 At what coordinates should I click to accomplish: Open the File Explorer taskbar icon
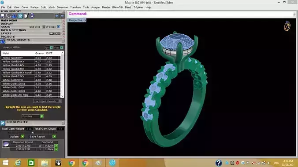[x=45, y=163]
